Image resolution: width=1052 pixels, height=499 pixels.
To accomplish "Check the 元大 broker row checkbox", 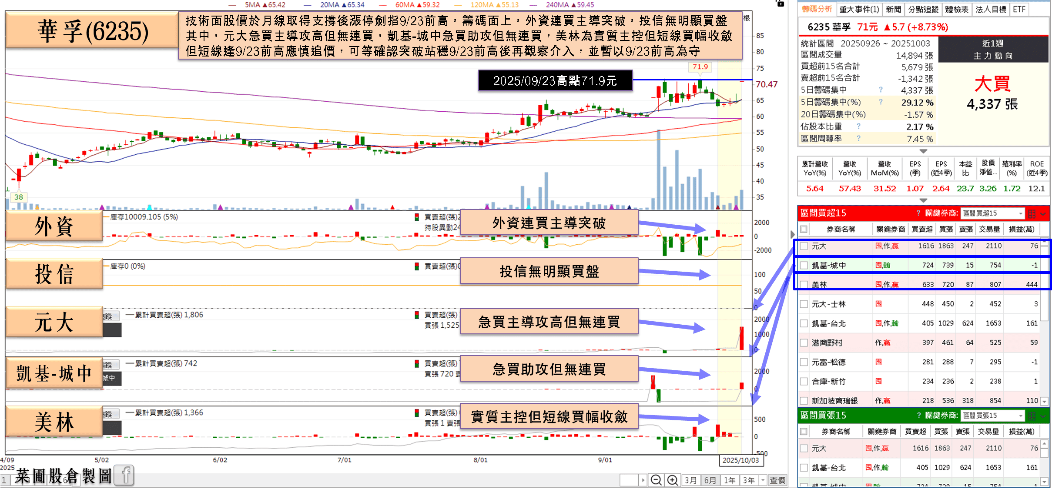I will 804,246.
